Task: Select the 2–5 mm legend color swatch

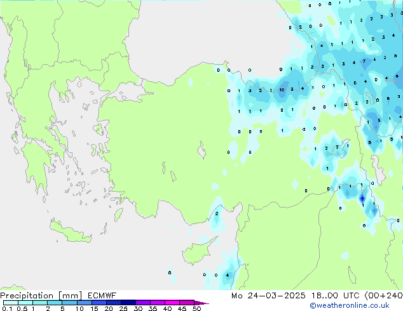Action: (x=55, y=303)
